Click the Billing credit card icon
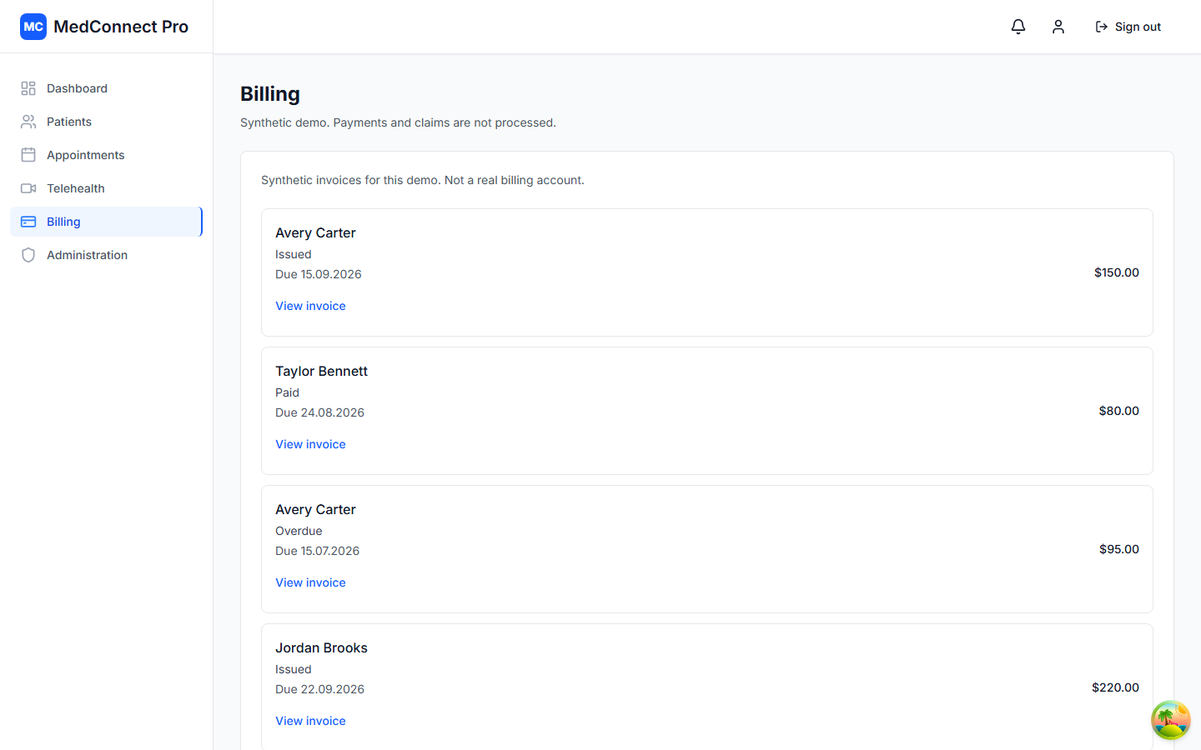This screenshot has height=750, width=1201. point(28,222)
